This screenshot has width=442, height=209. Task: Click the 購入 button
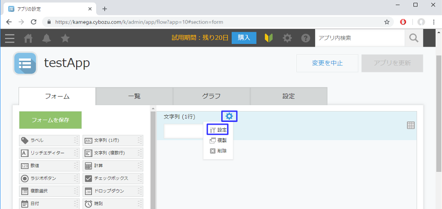244,38
